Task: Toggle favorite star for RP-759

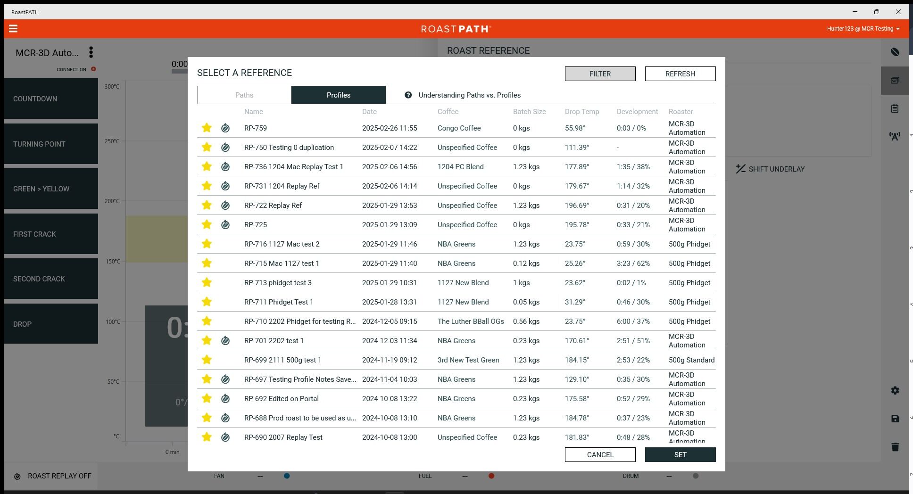Action: 207,128
